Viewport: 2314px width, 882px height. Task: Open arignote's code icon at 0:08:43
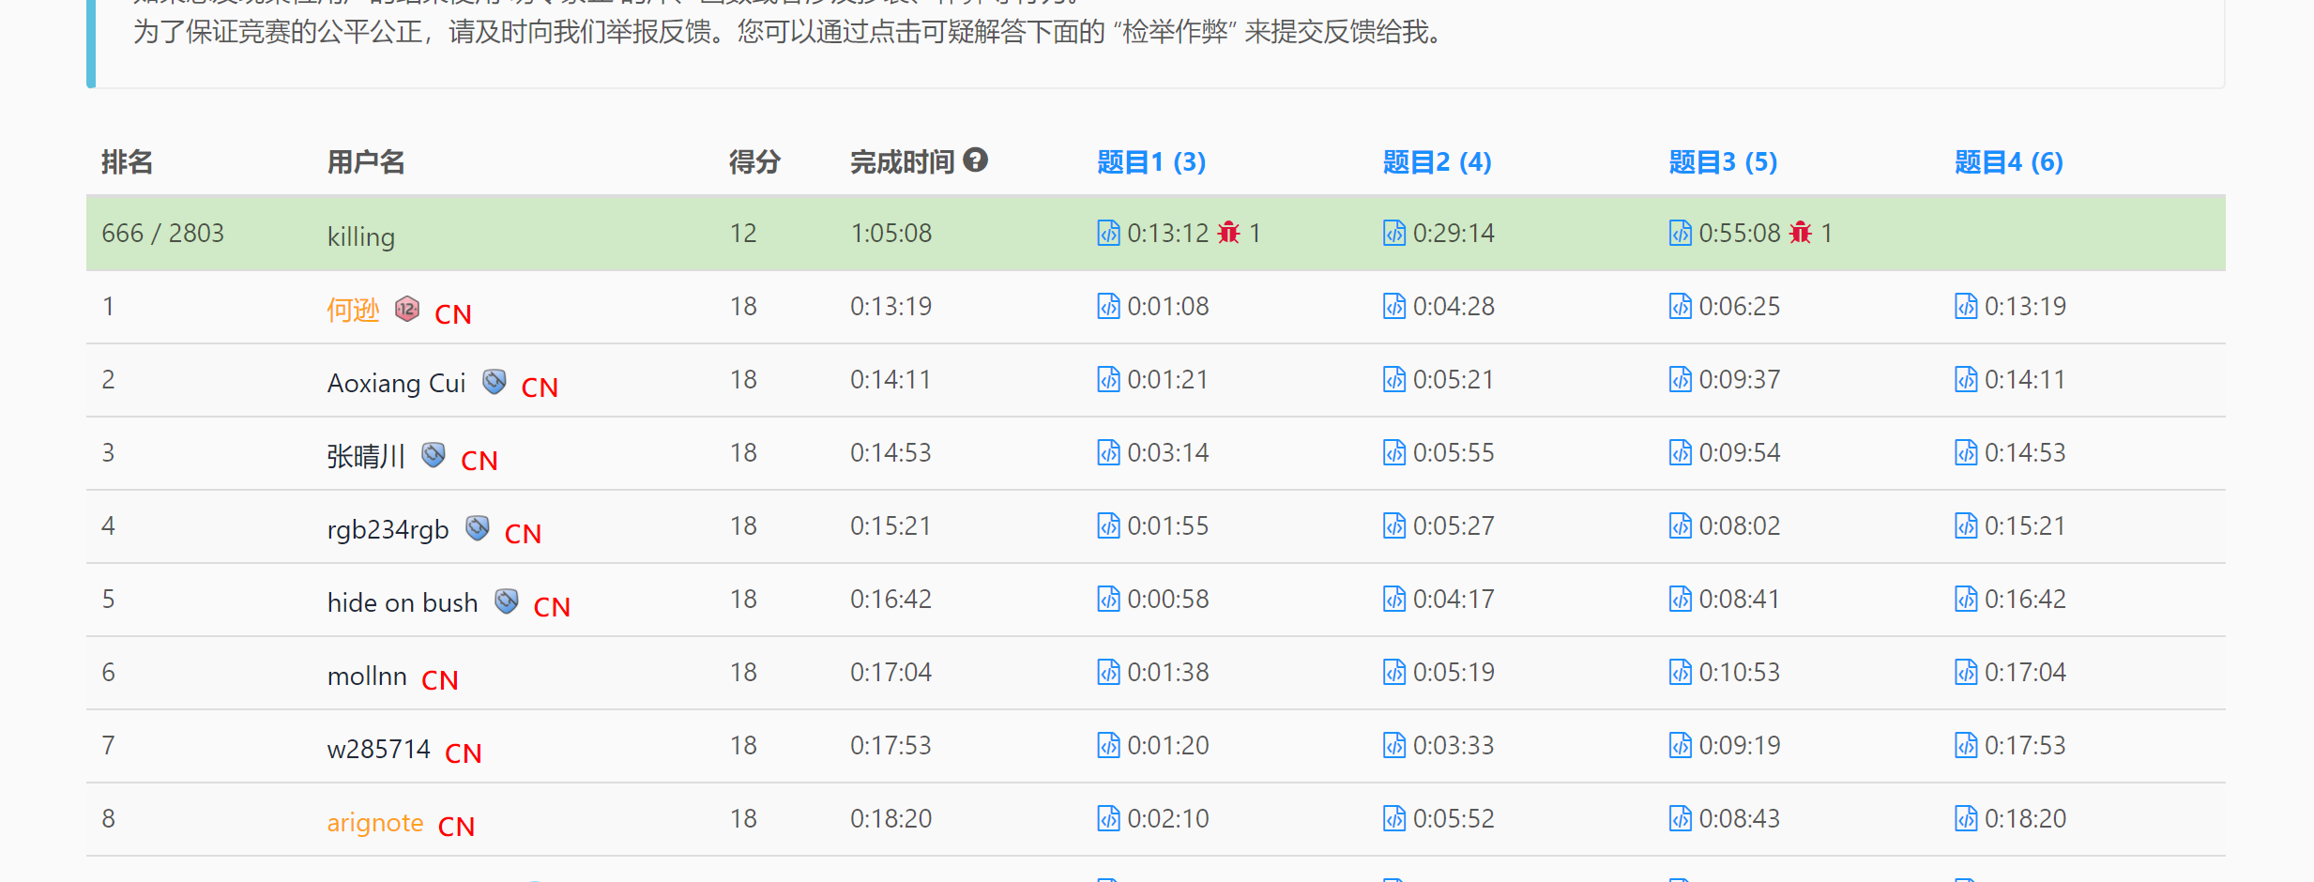point(1680,818)
